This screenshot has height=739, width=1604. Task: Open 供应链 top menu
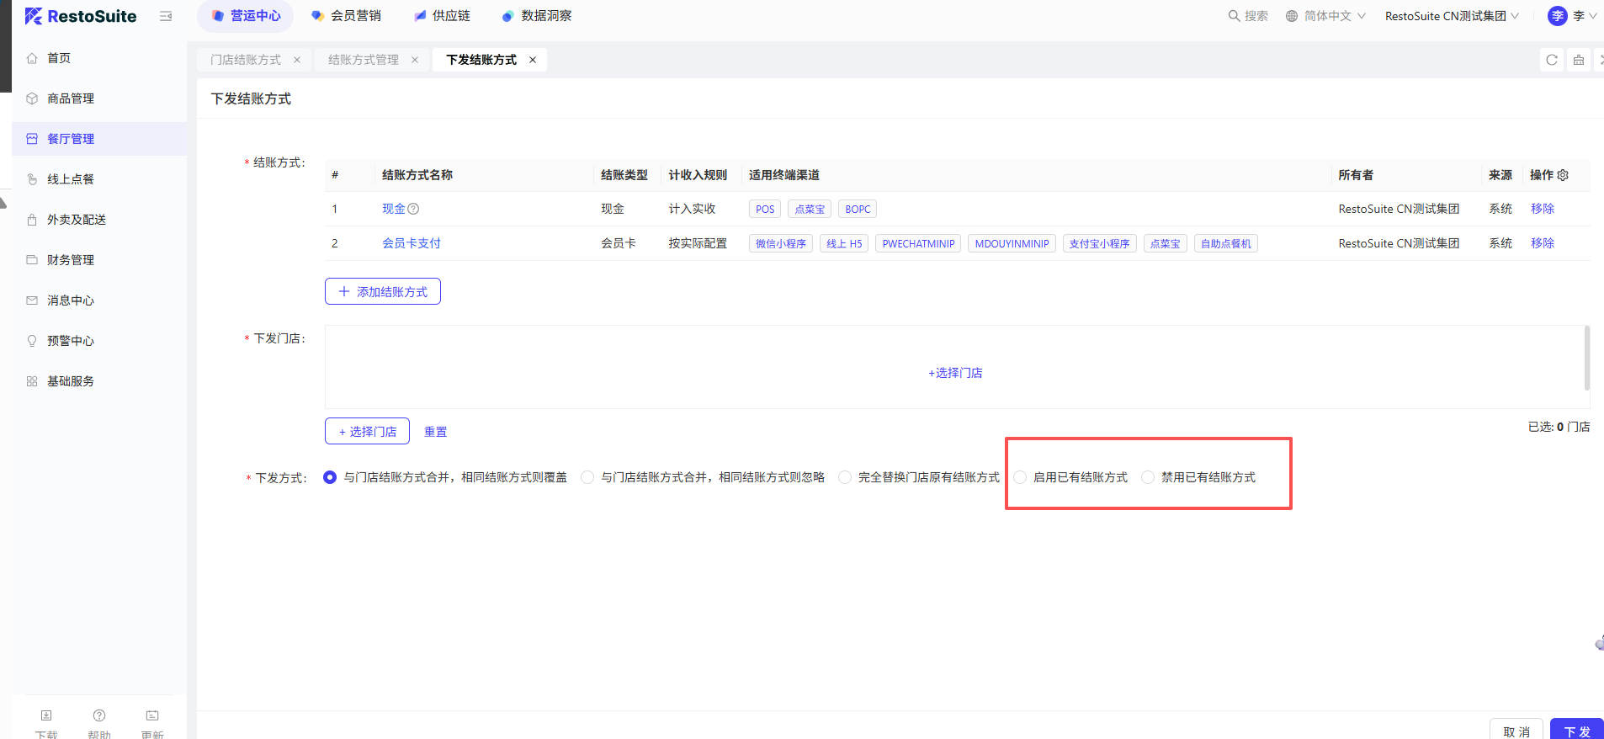pyautogui.click(x=443, y=16)
